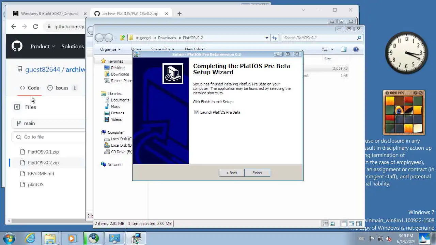The width and height of the screenshot is (436, 245).
Task: Open the on-screen keyboard tray icon
Action: [x=362, y=239]
